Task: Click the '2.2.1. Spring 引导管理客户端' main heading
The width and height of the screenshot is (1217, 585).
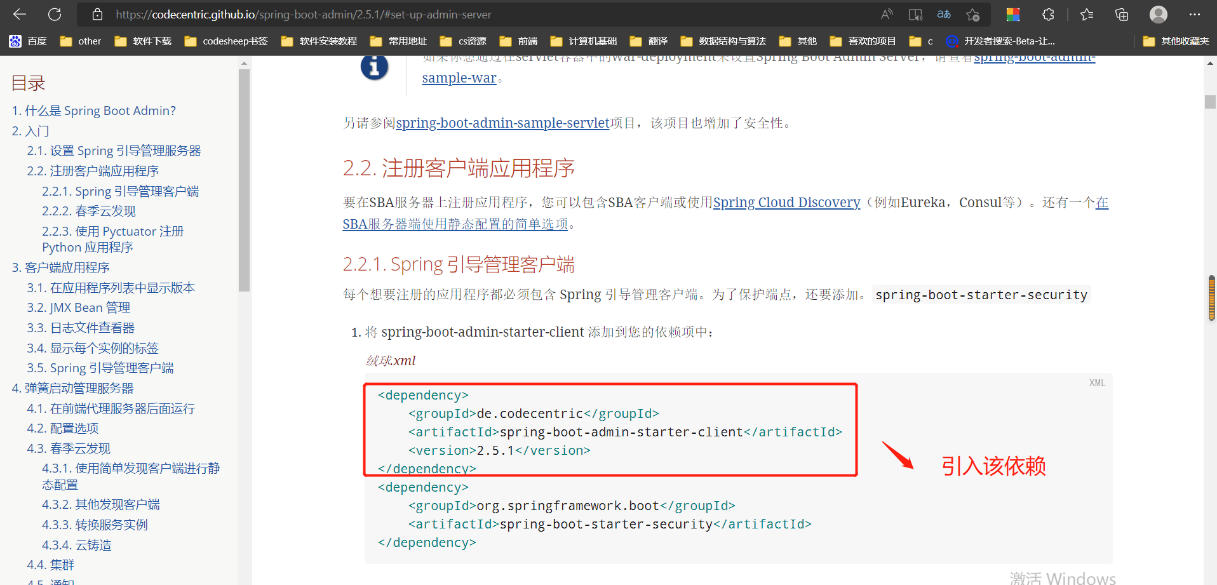Action: 459,264
